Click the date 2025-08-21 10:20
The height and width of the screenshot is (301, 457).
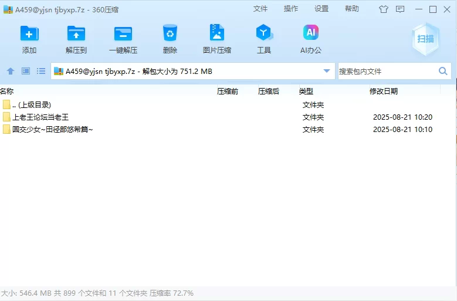[x=402, y=117]
